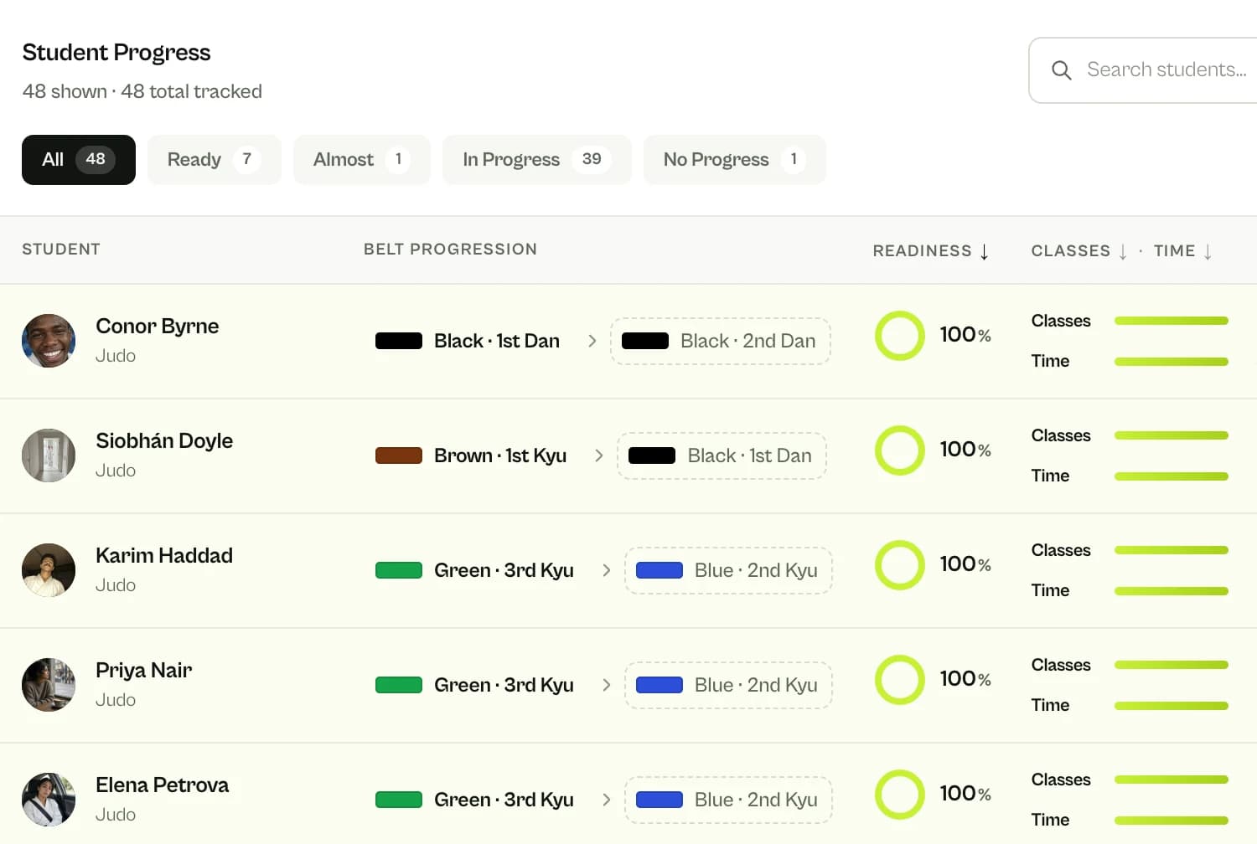This screenshot has height=844, width=1257.
Task: Open Siobhán Doyle's avatar photo
Action: (49, 455)
